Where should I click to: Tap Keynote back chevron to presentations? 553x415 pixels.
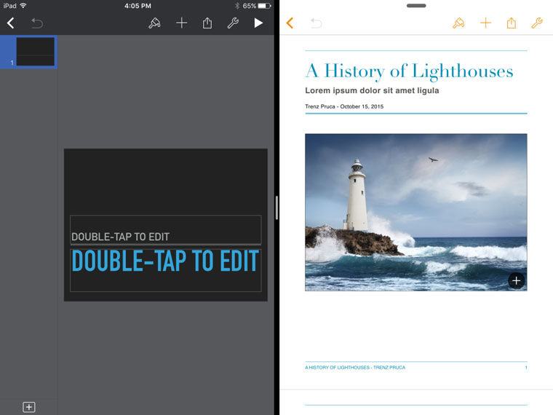click(11, 23)
